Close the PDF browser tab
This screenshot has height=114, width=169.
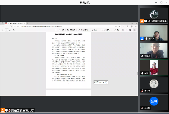point(24,23)
